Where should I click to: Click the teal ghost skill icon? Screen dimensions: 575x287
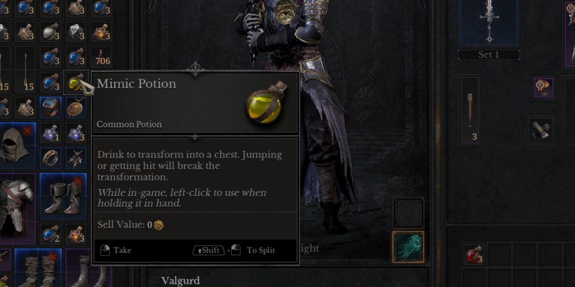click(x=408, y=247)
